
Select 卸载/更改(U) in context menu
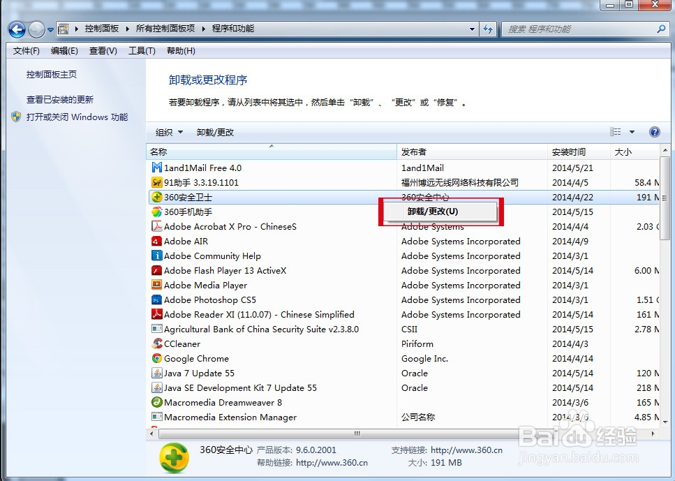point(439,212)
